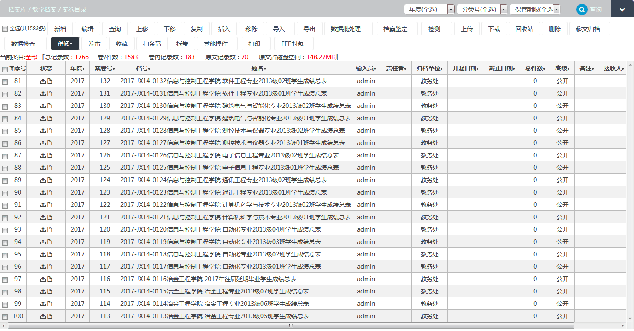
Task: Click the upload icon in row 96
Action: click(43, 267)
